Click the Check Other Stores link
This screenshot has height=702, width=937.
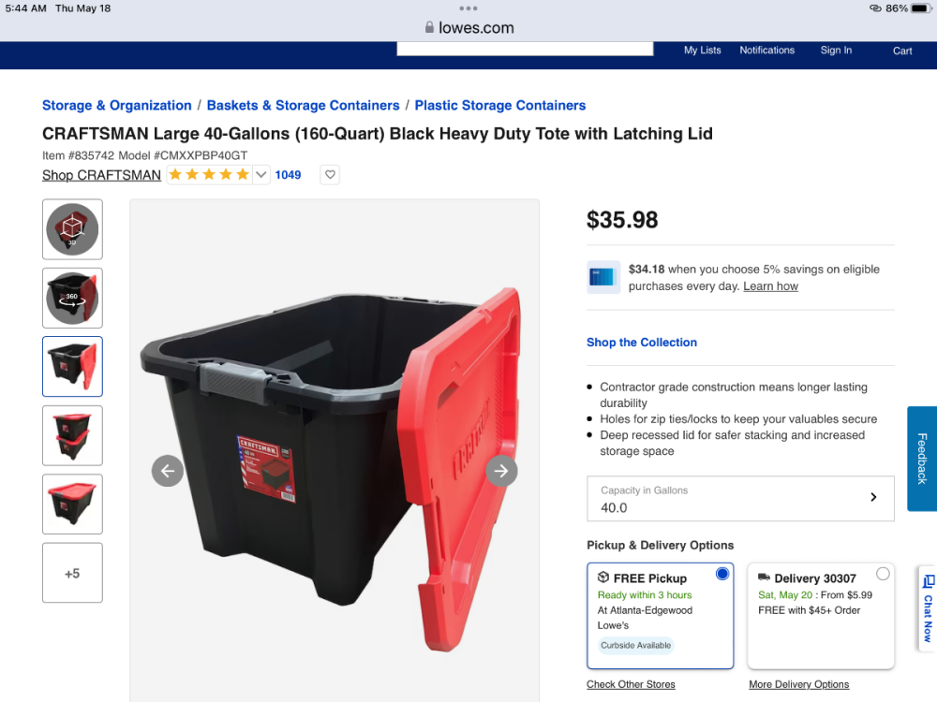point(631,684)
